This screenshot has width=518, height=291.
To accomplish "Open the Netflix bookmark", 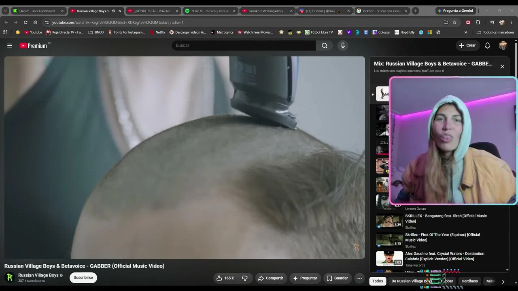I will (x=157, y=32).
